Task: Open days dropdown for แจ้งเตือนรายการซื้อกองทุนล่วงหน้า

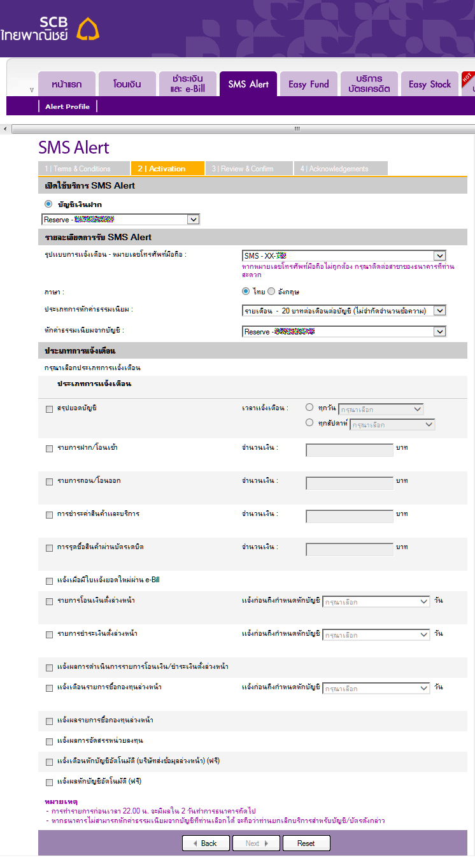Action: click(x=376, y=688)
